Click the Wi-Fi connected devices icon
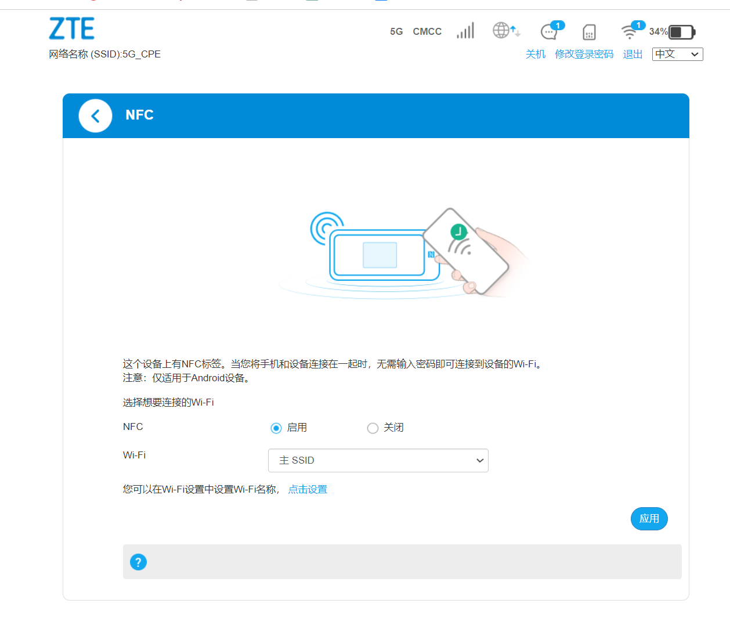 pos(629,31)
